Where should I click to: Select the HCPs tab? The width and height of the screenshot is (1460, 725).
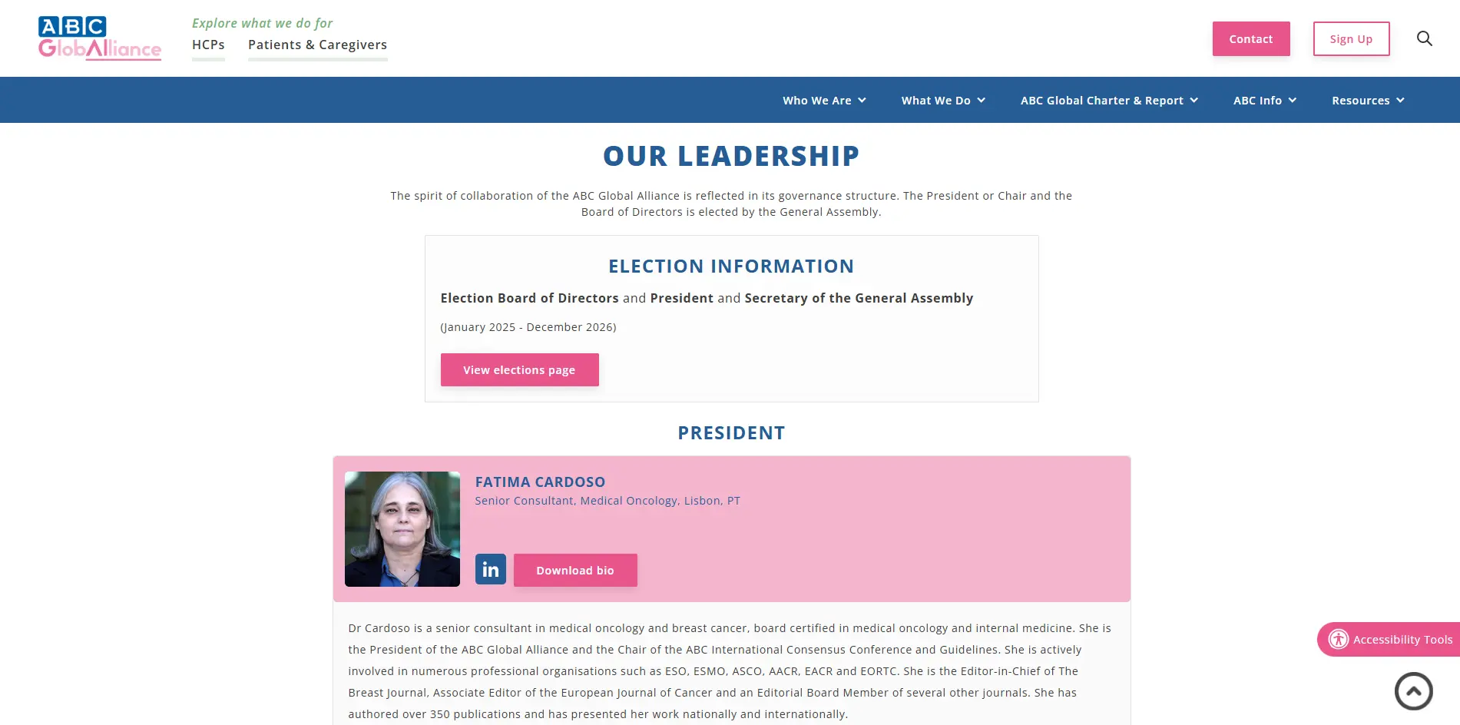coord(208,45)
